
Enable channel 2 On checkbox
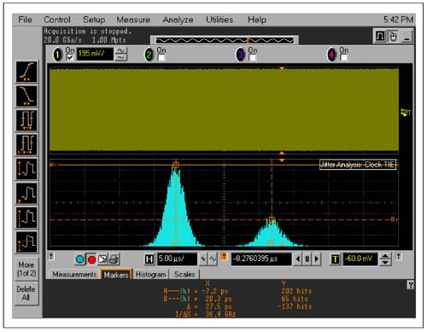161,57
